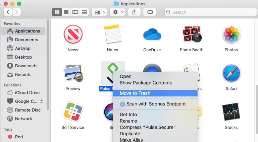258x142 pixels.
Task: Choose Scan with Sophos Endpoint
Action: (155, 104)
